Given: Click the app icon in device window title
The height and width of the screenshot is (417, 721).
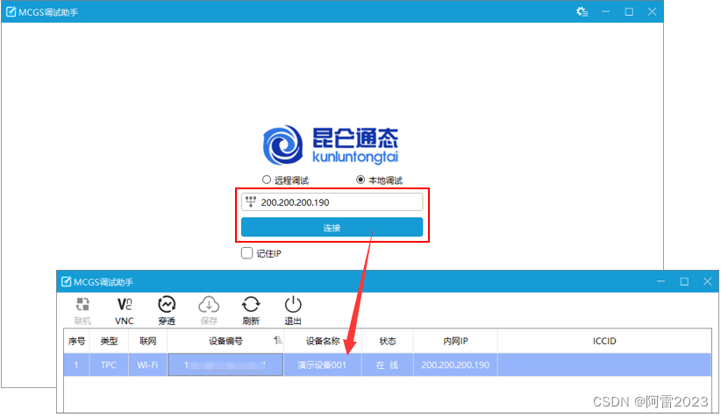Looking at the screenshot, I should [66, 281].
